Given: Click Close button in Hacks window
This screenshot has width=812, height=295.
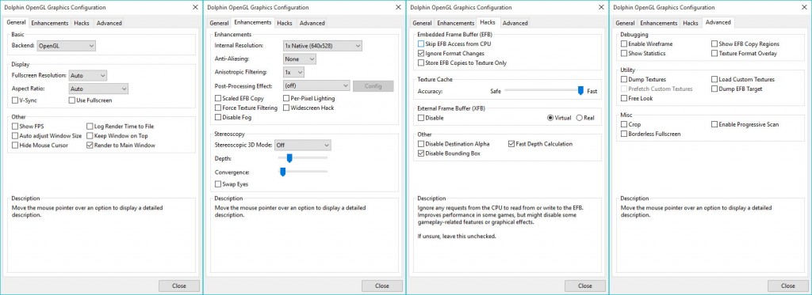Looking at the screenshot, I should click(585, 286).
